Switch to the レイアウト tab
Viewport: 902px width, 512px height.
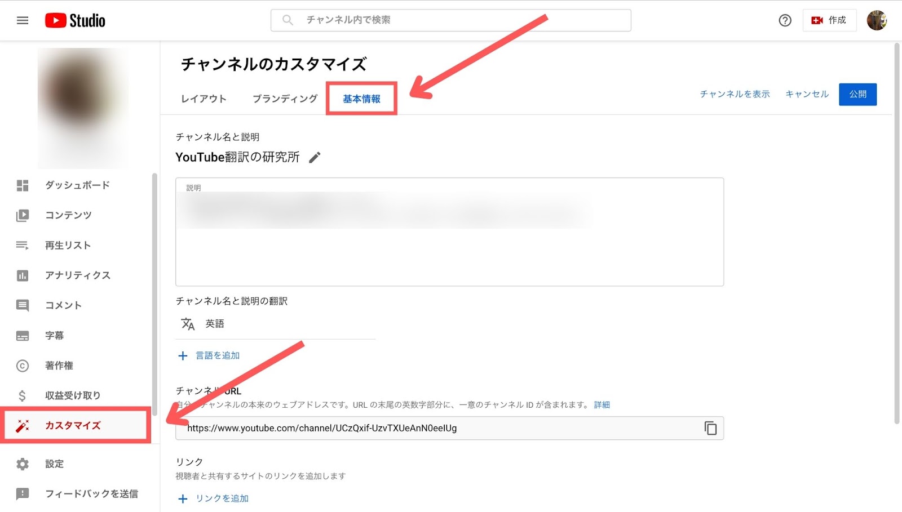[x=204, y=99]
